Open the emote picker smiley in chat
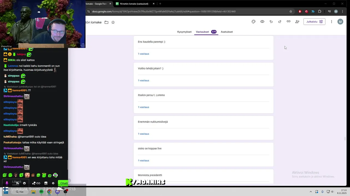The image size is (350, 196). [24, 183]
